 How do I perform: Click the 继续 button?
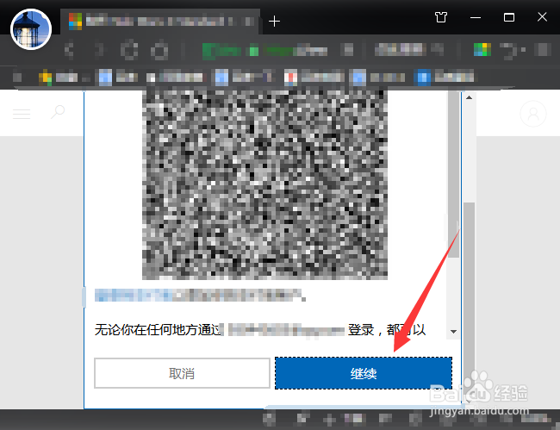tap(364, 373)
